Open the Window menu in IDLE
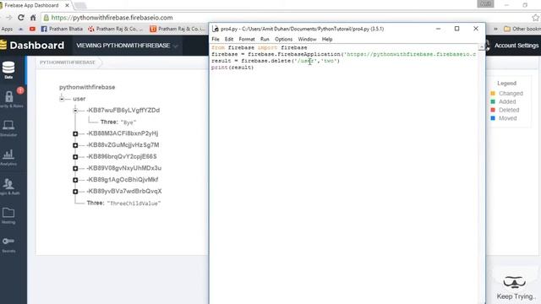The width and height of the screenshot is (541, 304). (307, 40)
